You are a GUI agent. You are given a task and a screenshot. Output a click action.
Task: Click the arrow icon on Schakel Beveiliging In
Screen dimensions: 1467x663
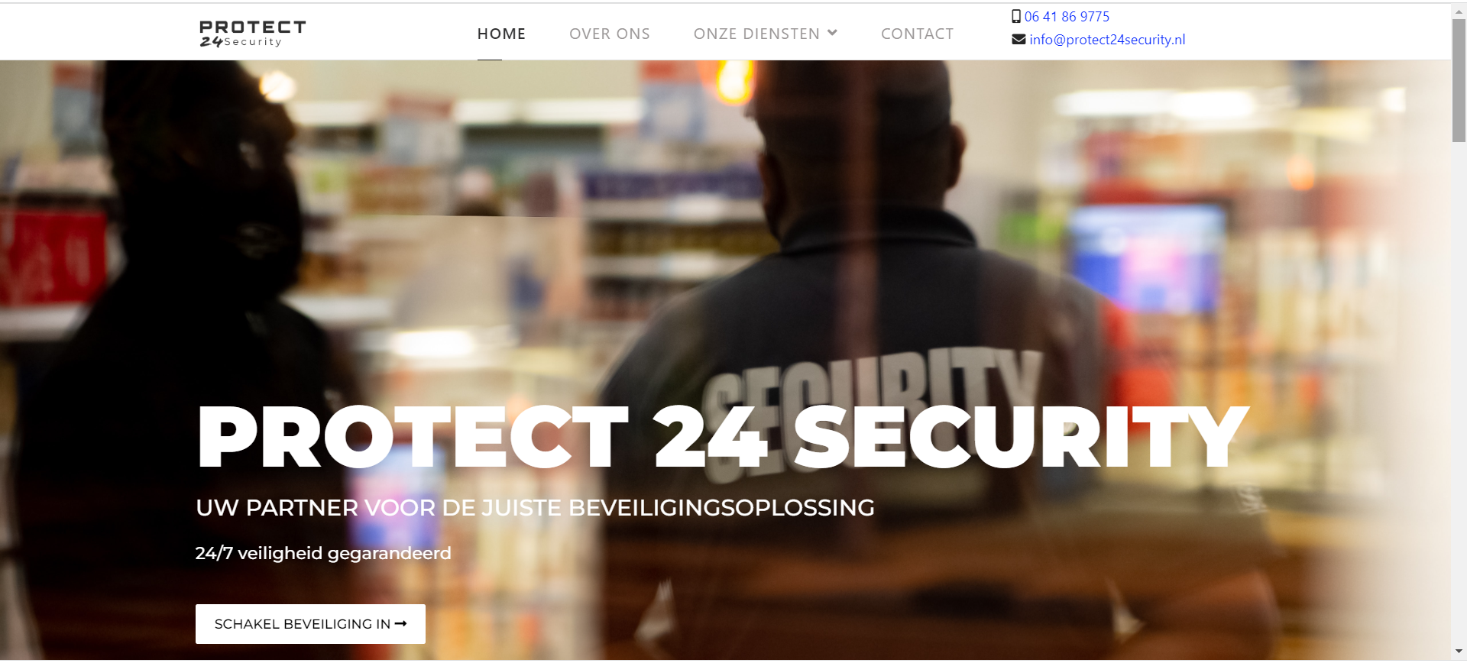click(x=400, y=624)
